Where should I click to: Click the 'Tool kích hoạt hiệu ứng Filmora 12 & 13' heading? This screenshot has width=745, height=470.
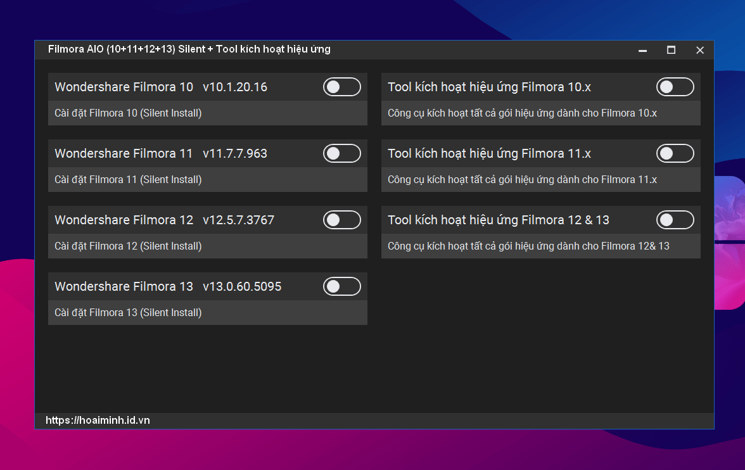[x=498, y=220]
